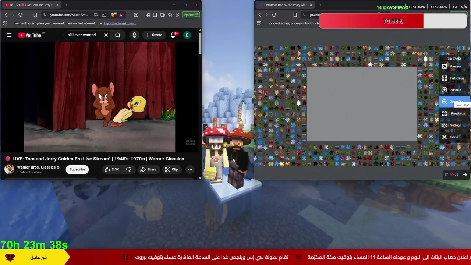Image resolution: width=471 pixels, height=265 pixels.
Task: Dislike the Tom and Jerry video
Action: [x=128, y=169]
